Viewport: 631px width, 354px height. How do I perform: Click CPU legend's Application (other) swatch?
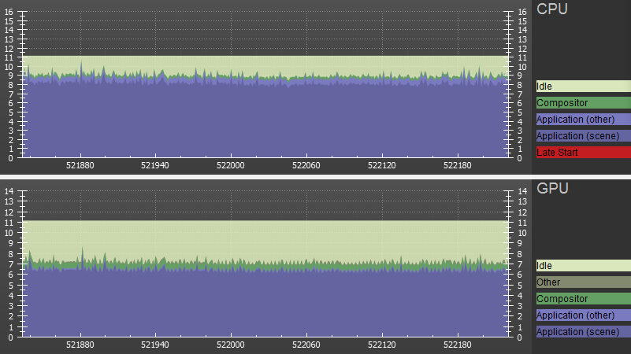583,120
